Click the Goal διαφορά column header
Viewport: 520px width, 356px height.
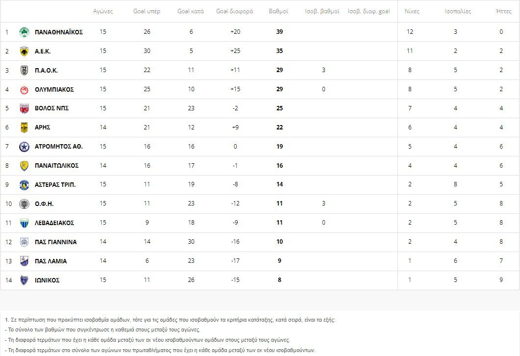pyautogui.click(x=234, y=11)
